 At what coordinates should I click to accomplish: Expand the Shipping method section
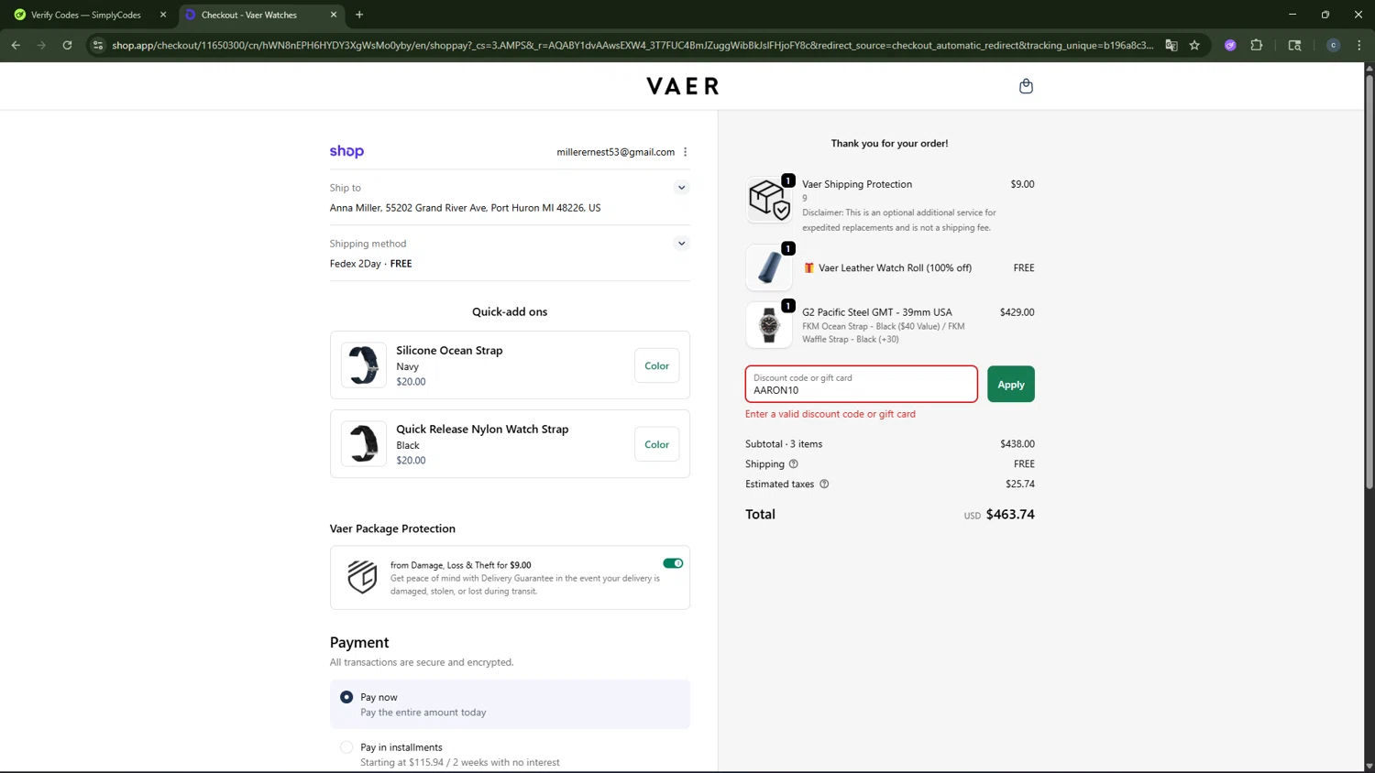coord(681,244)
